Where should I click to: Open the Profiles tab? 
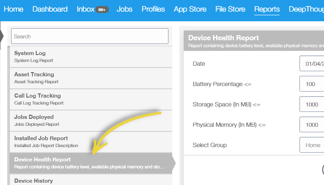(153, 9)
